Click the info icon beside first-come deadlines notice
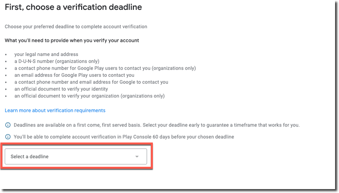Viewport: 339px width, 193px height. click(x=8, y=125)
